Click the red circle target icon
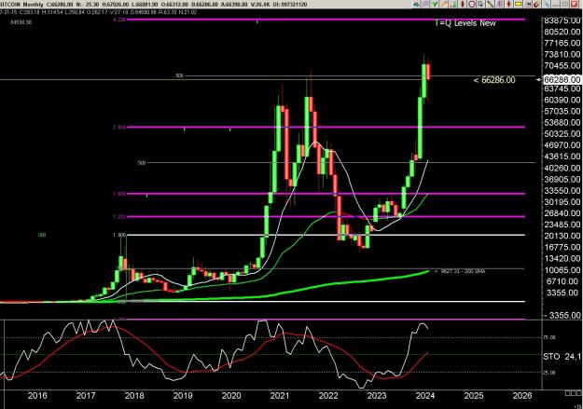 pyautogui.click(x=472, y=4)
